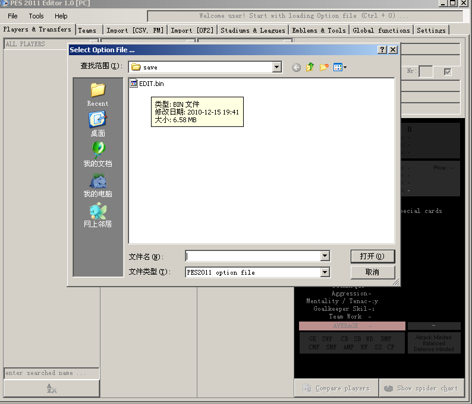Open My Computer (我的电脑) shortcut

pyautogui.click(x=97, y=184)
